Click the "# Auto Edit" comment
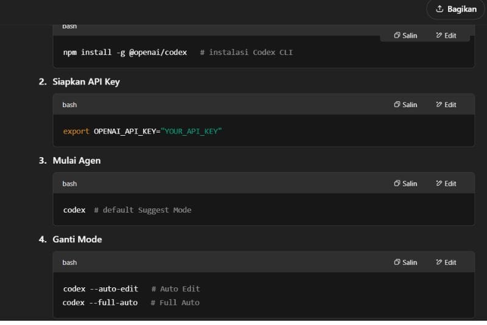 click(x=175, y=289)
